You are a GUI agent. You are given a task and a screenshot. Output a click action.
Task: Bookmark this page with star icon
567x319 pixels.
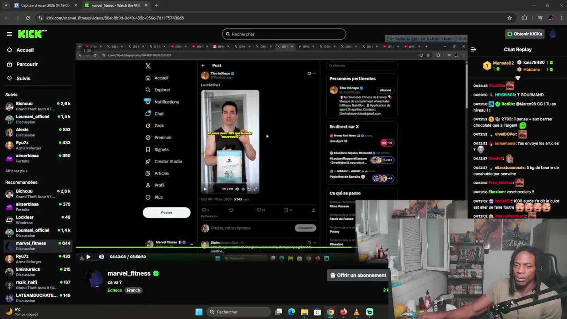pyautogui.click(x=509, y=18)
